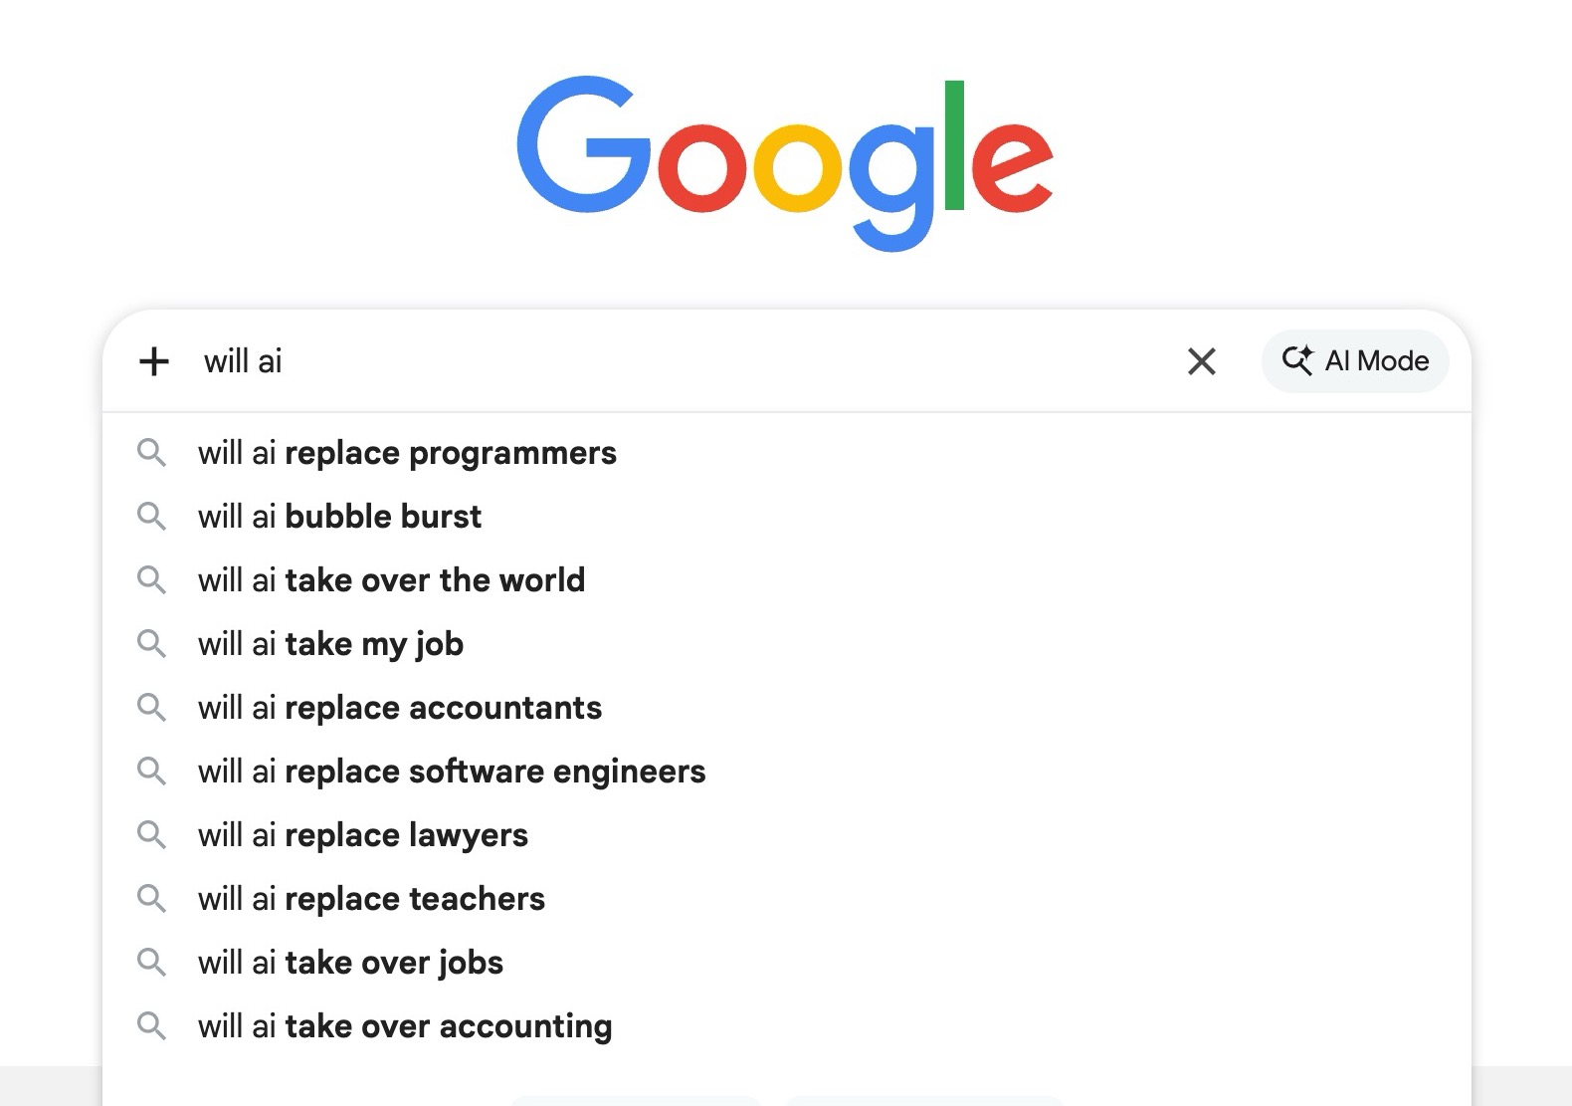Select suggestion 'will ai replace software engineers'
Viewport: 1572px width, 1106px height.
pos(453,772)
